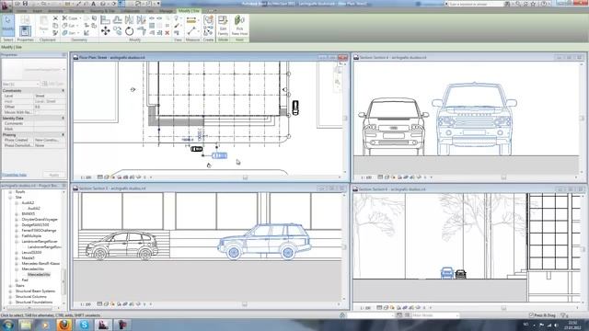Open Windows Start menu
The image size is (589, 331).
(x=7, y=325)
